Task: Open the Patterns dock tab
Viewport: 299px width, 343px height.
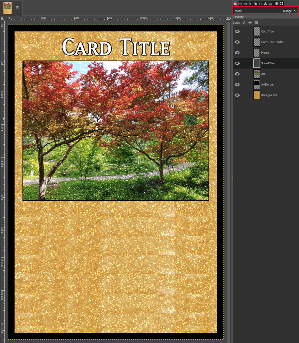Action: (x=271, y=3)
